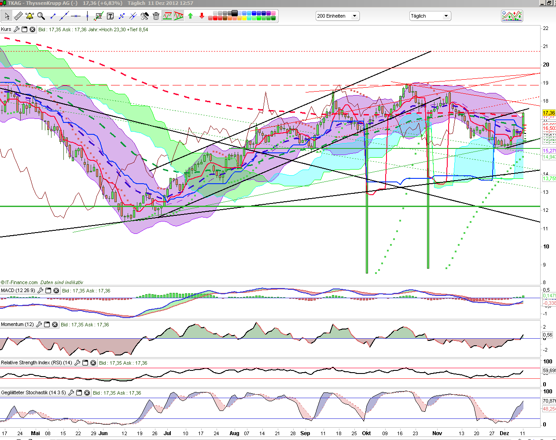Toggle the price channel drawing mode
This screenshot has width=556, height=440.
click(167, 16)
